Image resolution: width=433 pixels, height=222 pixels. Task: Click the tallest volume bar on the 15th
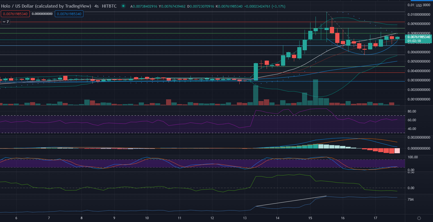click(x=316, y=92)
